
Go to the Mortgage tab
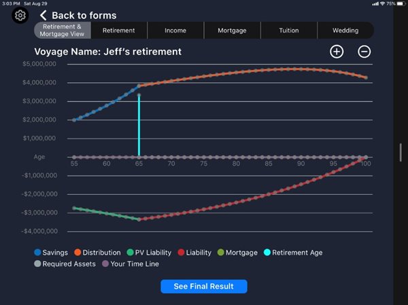coord(232,31)
